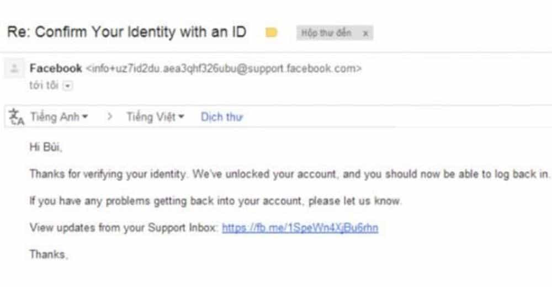552x287 pixels.
Task: Click the translate icon
Action: point(17,117)
